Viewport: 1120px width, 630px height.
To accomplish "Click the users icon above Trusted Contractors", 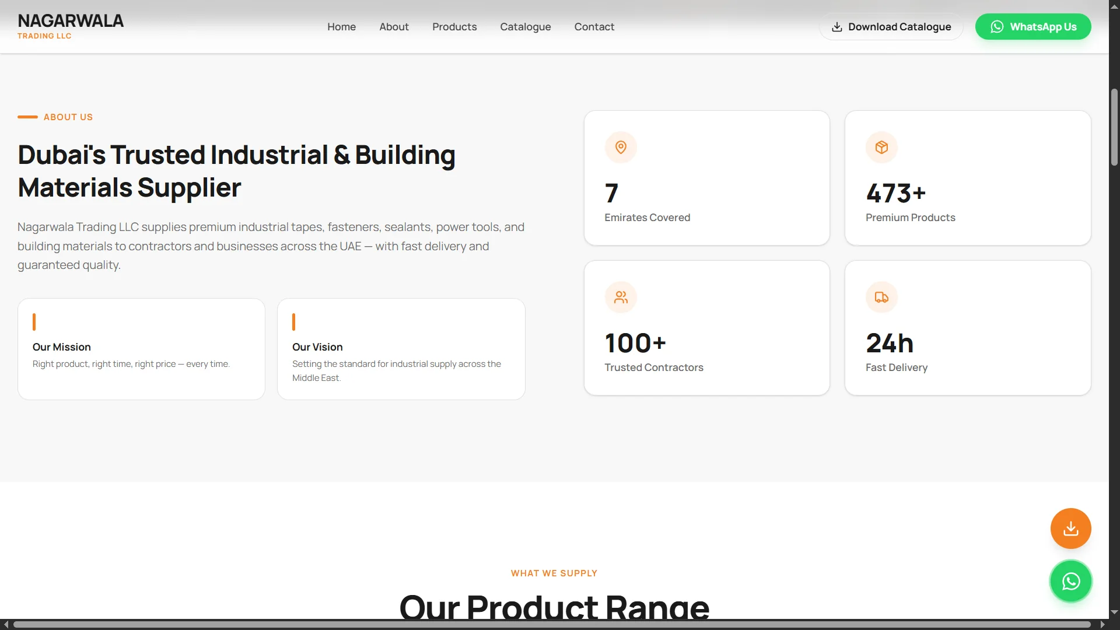I will pyautogui.click(x=621, y=297).
